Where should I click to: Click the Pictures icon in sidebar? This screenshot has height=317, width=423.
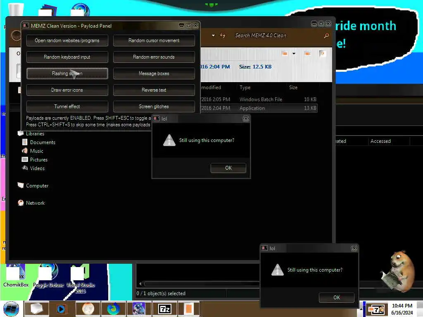[x=24, y=159]
